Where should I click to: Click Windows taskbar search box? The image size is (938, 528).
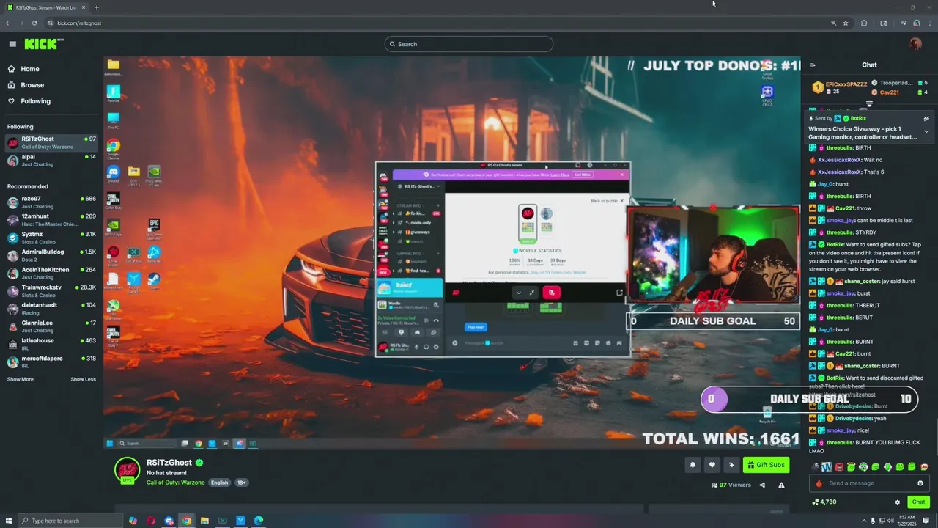[70, 521]
